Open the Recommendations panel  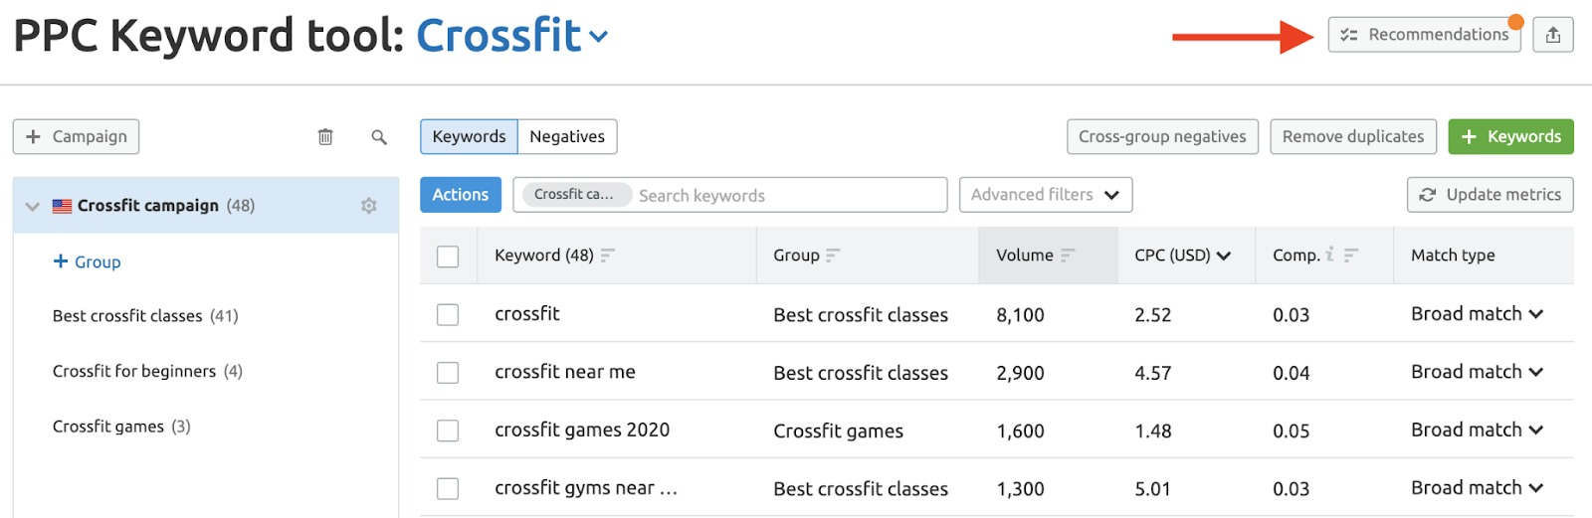(1424, 35)
